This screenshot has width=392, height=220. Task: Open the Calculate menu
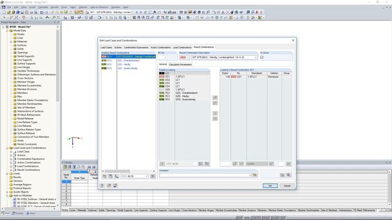click(x=43, y=7)
